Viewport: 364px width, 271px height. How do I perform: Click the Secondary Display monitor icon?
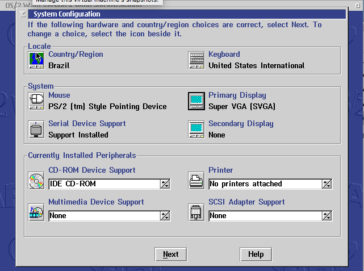(196, 129)
